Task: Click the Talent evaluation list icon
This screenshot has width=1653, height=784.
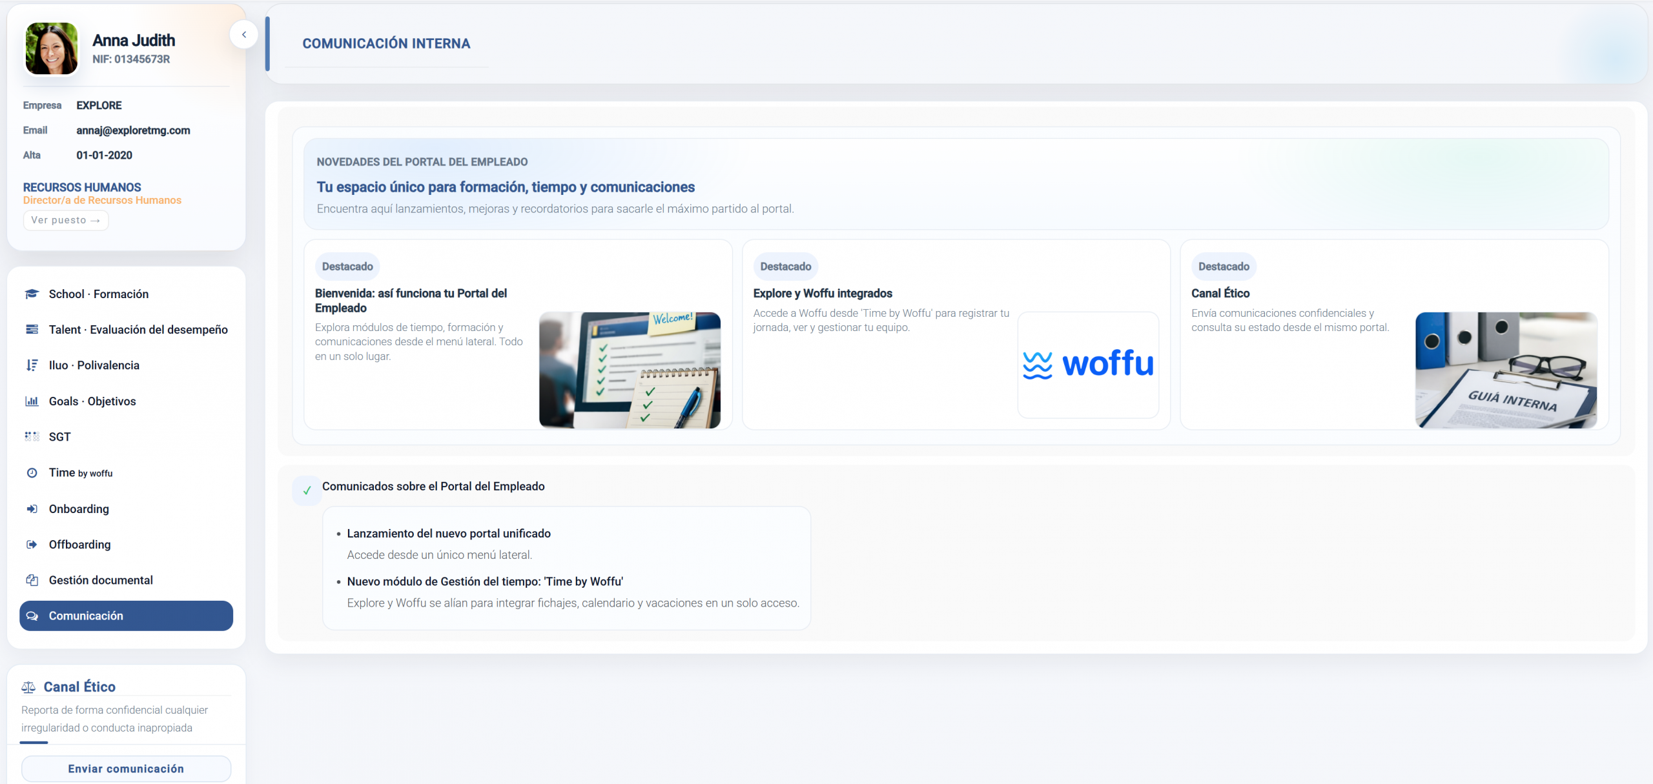Action: pyautogui.click(x=32, y=330)
